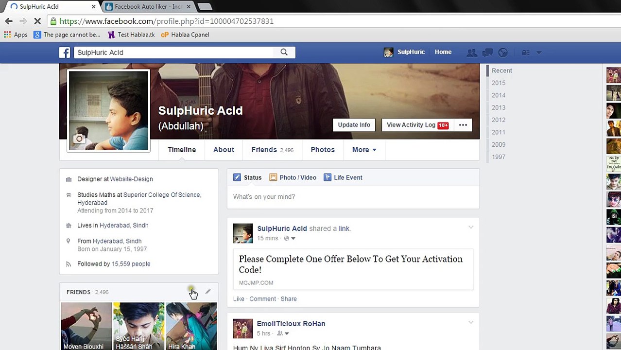Screen dimensions: 621x350
Task: Open SulpHuric profile link in header
Action: point(404,52)
